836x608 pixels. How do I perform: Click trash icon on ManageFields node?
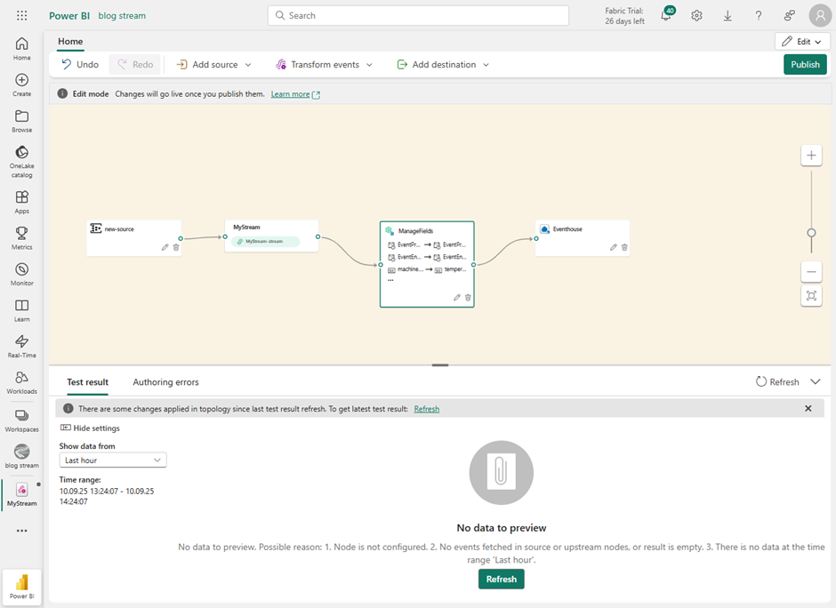pos(468,298)
